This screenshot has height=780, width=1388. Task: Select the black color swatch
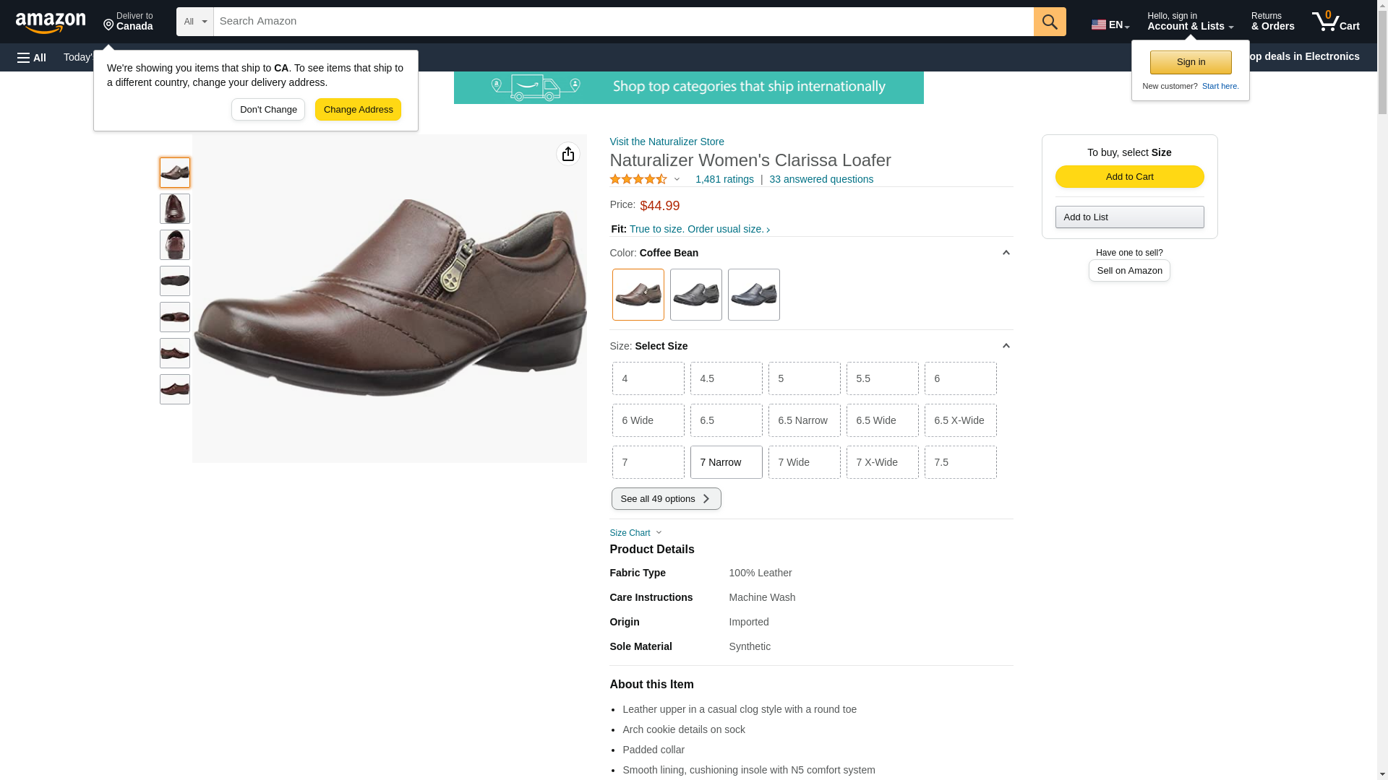tap(695, 295)
